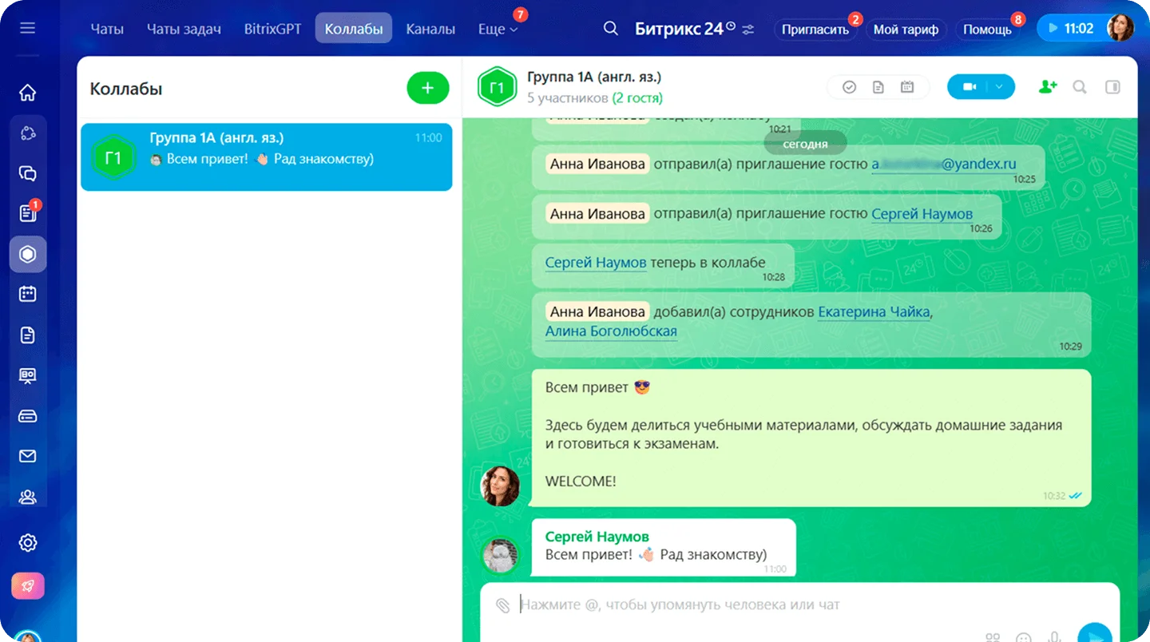Image resolution: width=1150 pixels, height=642 pixels.
Task: Add a participant to the collab
Action: pyautogui.click(x=1047, y=87)
